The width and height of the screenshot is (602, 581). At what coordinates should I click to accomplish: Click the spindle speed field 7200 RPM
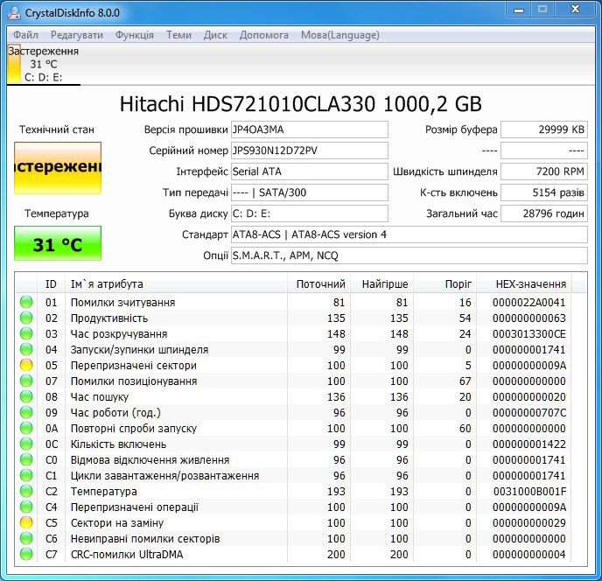pyautogui.click(x=544, y=171)
